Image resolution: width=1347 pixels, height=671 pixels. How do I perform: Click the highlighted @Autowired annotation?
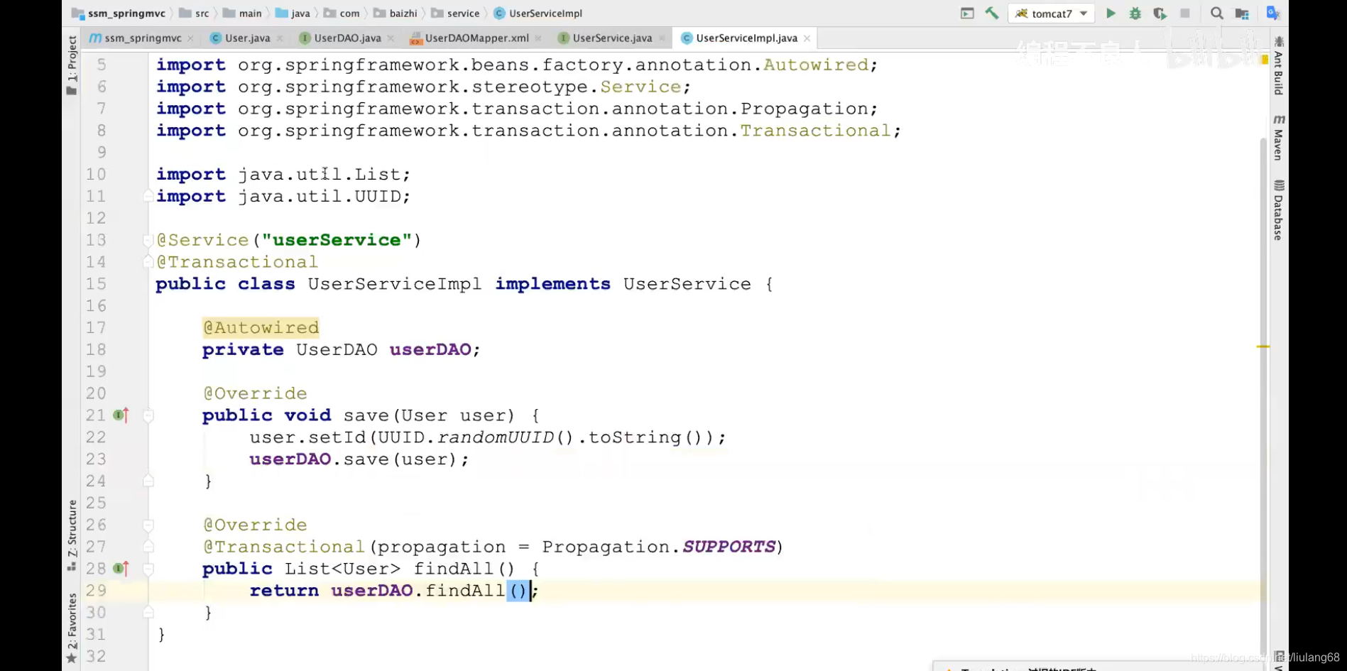coord(261,327)
